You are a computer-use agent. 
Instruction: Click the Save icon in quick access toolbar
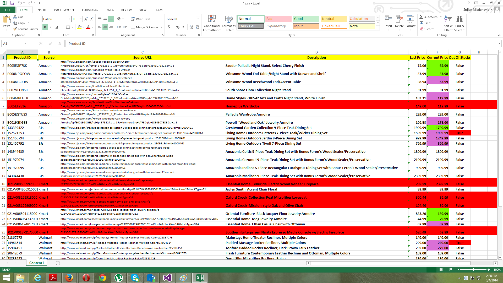12,3
